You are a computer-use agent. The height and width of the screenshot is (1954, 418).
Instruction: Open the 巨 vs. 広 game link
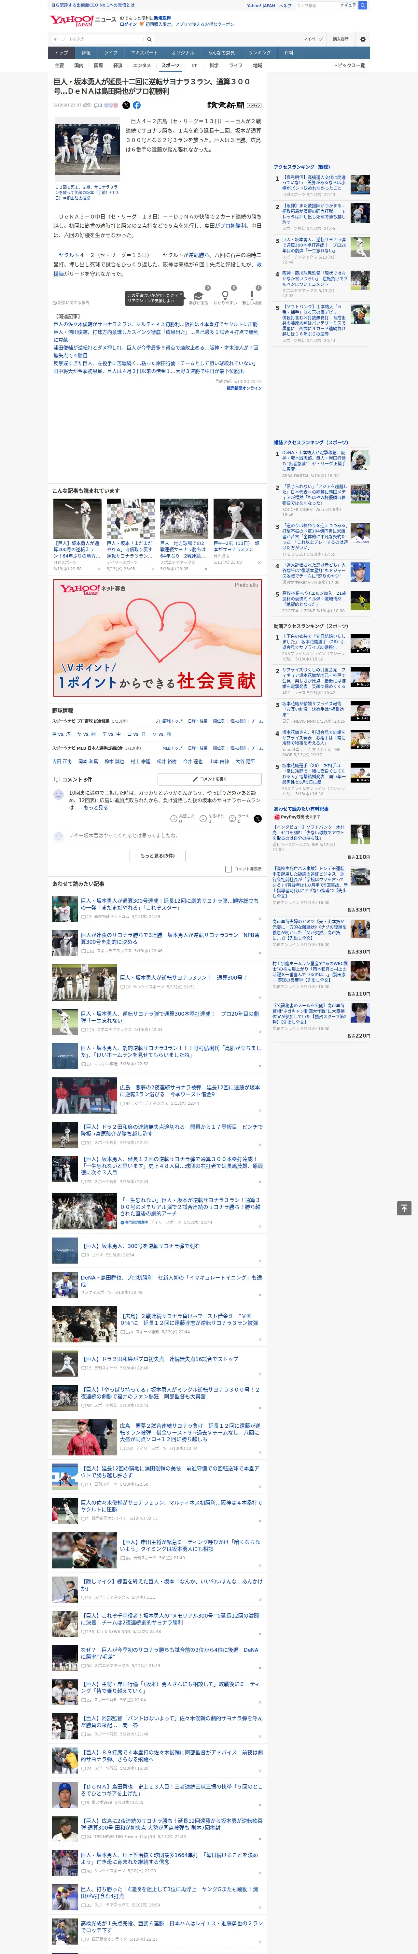click(62, 734)
